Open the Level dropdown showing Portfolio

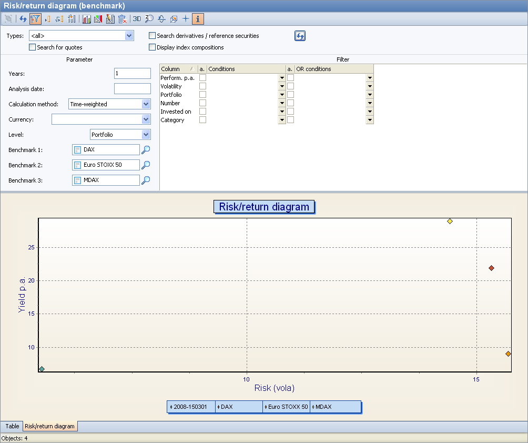[x=146, y=135]
